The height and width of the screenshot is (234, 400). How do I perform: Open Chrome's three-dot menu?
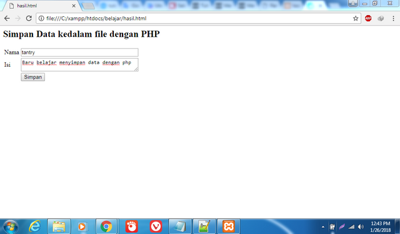(x=393, y=18)
